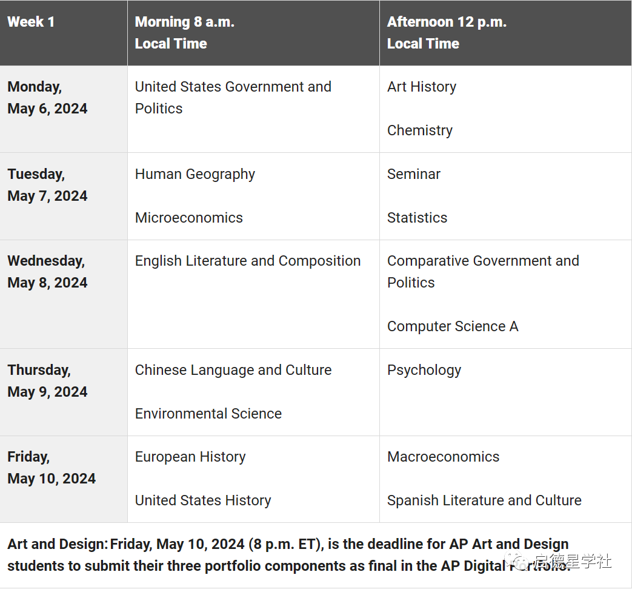Select the Environmental Science exam entry
The image size is (632, 589).
pyautogui.click(x=208, y=414)
